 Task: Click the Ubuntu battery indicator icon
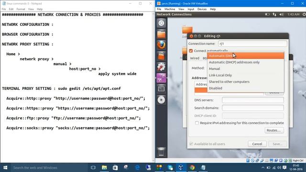267,14
